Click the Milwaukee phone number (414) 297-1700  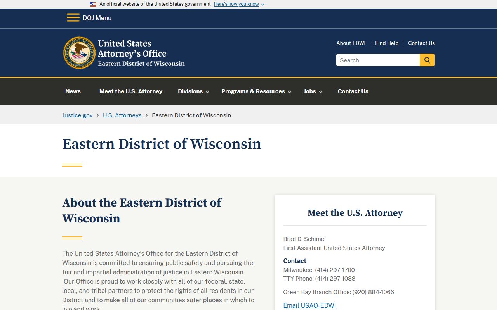point(335,270)
